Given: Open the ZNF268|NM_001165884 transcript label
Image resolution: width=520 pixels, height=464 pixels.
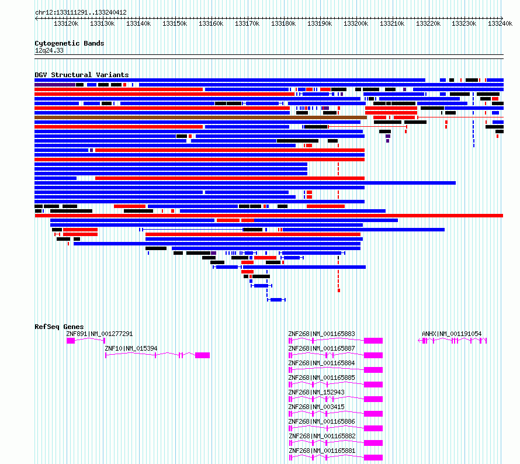Looking at the screenshot, I should coord(322,363).
